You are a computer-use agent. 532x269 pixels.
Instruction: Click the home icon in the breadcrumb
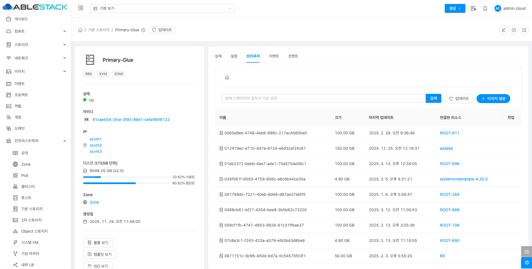click(80, 30)
